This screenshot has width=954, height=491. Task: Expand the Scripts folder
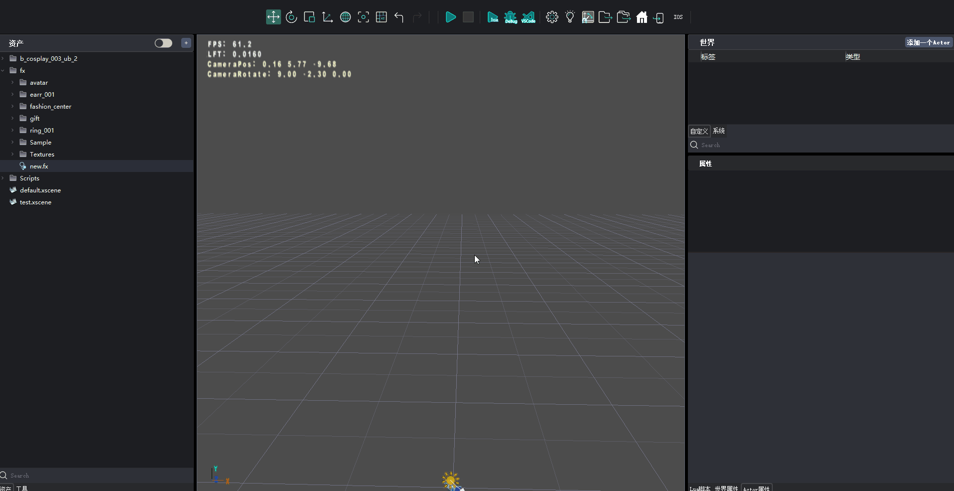[x=3, y=178]
